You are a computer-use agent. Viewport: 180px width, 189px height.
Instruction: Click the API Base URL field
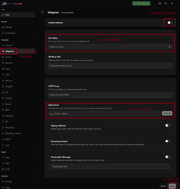click(x=110, y=66)
